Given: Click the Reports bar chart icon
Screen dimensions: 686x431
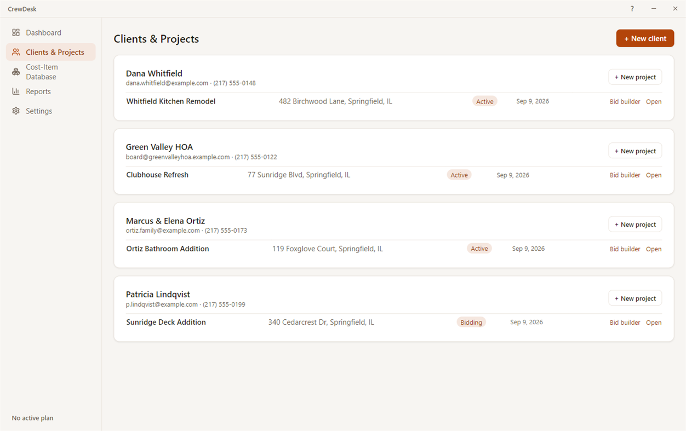Looking at the screenshot, I should point(16,91).
